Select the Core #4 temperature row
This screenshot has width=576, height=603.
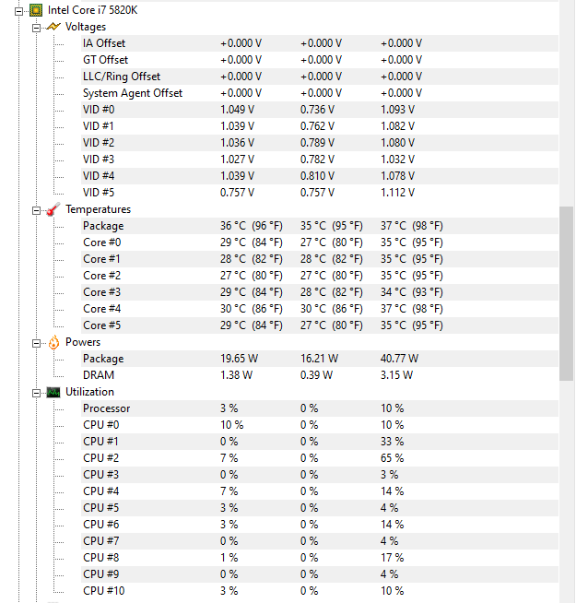pos(101,309)
